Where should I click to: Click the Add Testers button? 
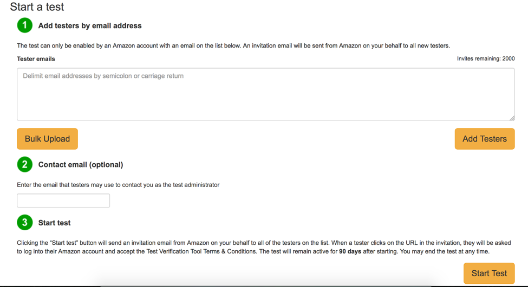coord(484,139)
